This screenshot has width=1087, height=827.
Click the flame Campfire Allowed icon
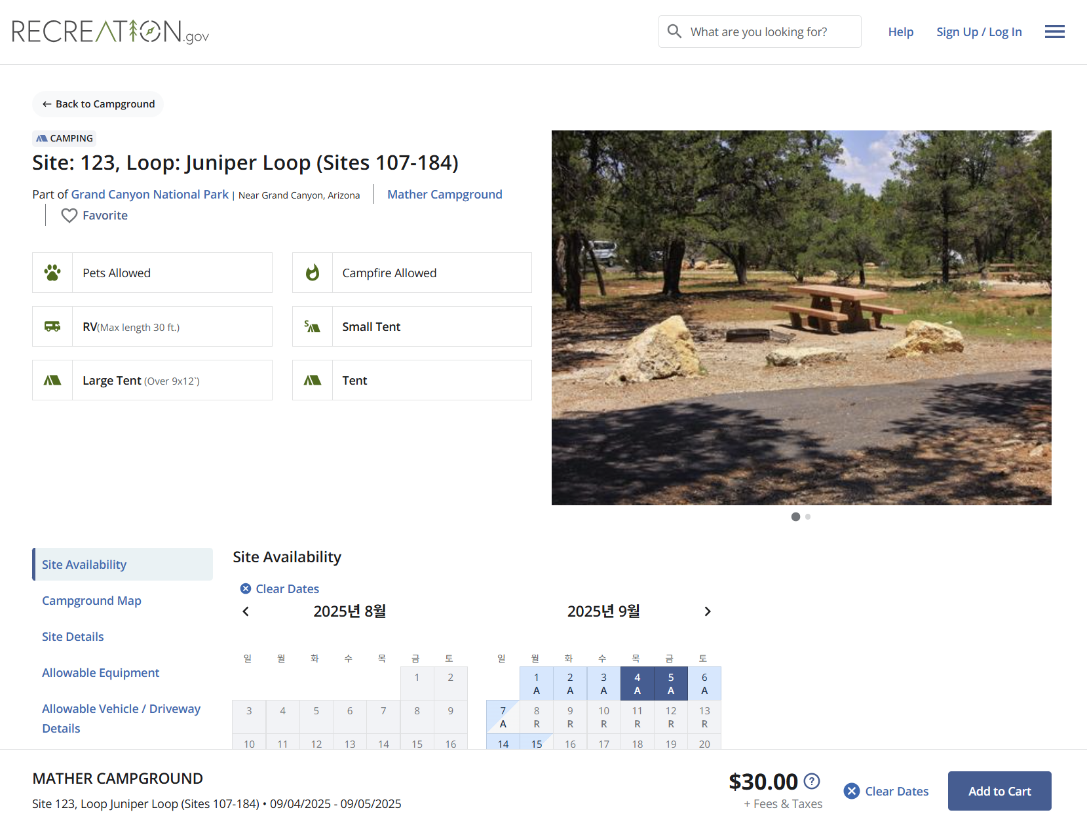tap(313, 273)
